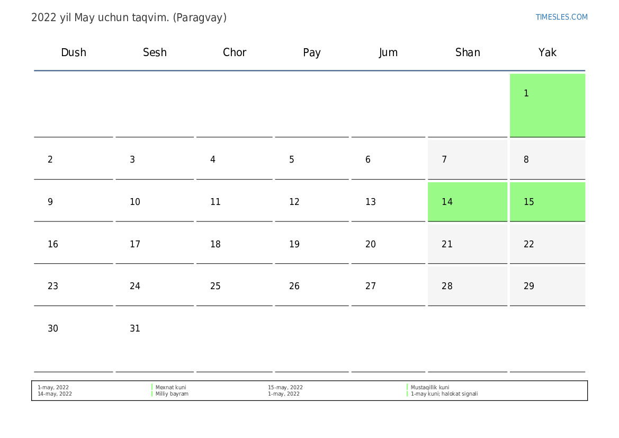This screenshot has height=438, width=619.
Task: Click the Yak column header
Action: coord(547,52)
